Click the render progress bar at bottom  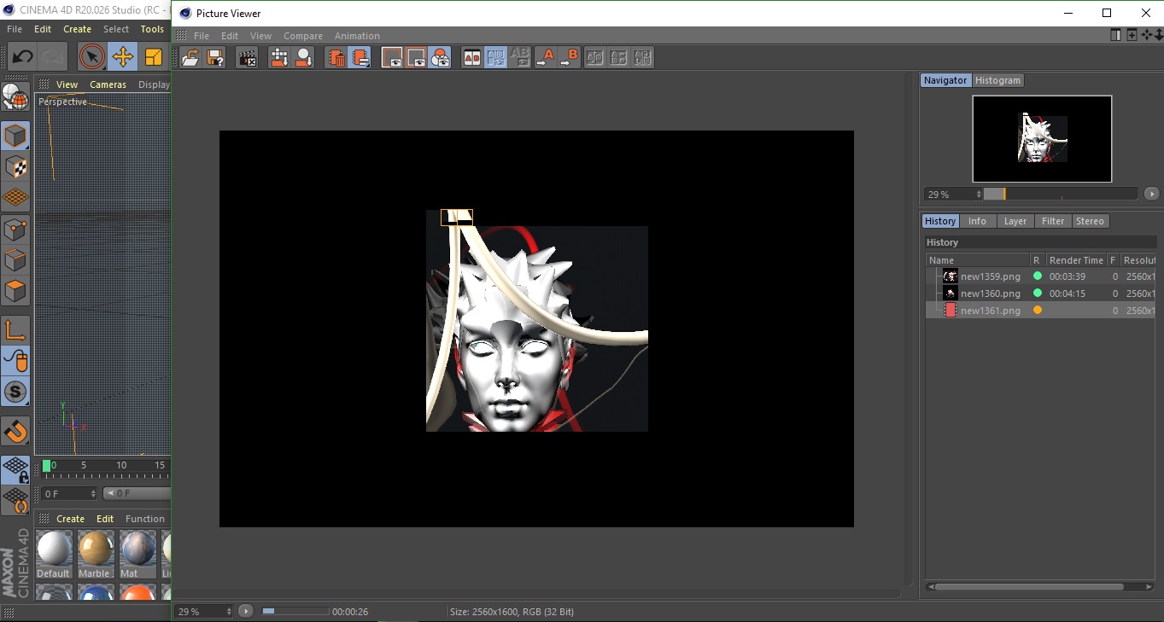pos(295,611)
